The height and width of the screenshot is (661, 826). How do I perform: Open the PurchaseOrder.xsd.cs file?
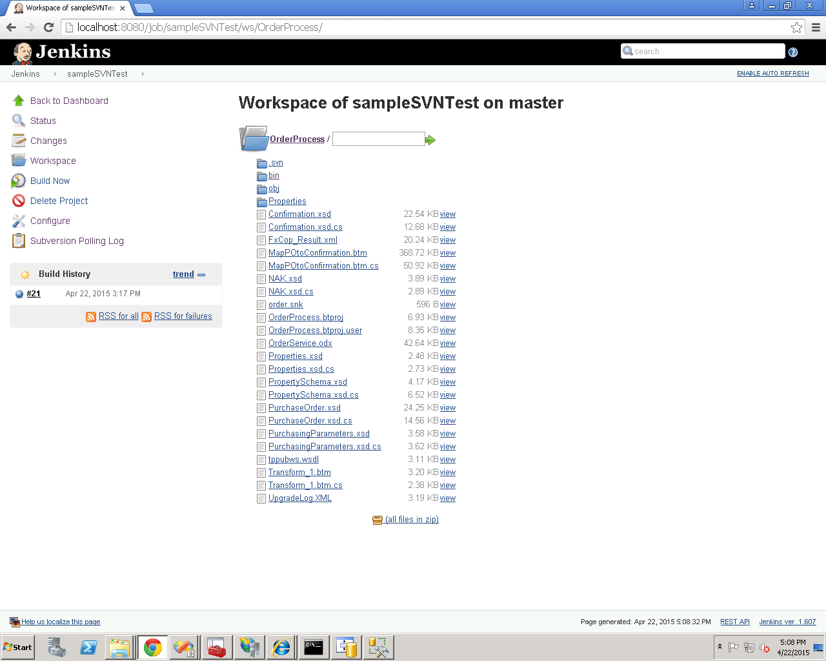pyautogui.click(x=310, y=421)
